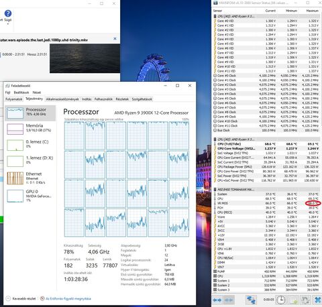Close HWiNFO sensors with blue X icon
The image size is (322, 307).
pyautogui.click(x=317, y=300)
